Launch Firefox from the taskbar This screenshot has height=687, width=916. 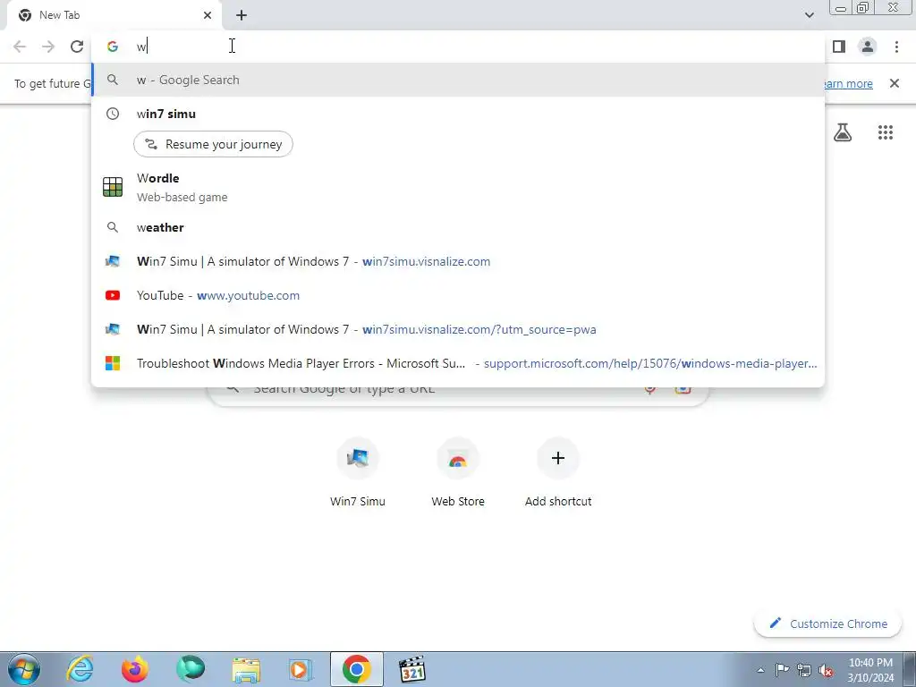[x=134, y=669]
